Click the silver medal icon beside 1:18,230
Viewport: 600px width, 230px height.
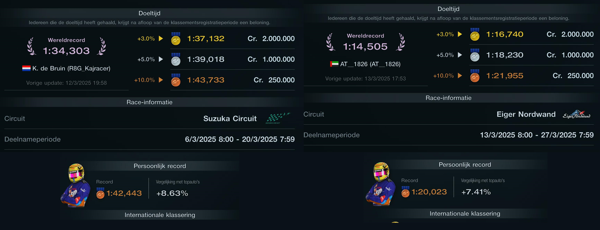pyautogui.click(x=475, y=55)
